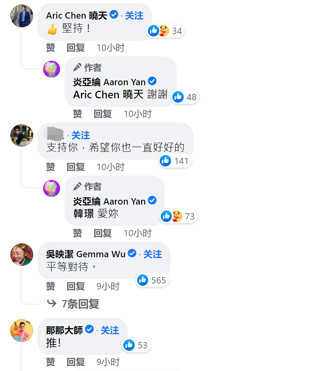Follow Aric Chen via the 关注 link
This screenshot has height=371, width=332.
pos(134,15)
